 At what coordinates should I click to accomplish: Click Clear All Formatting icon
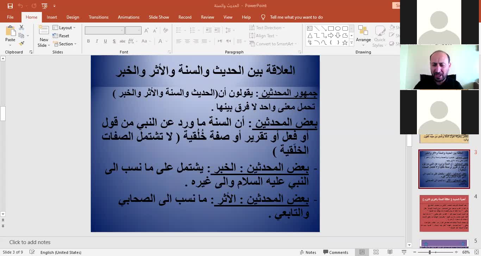tap(165, 30)
